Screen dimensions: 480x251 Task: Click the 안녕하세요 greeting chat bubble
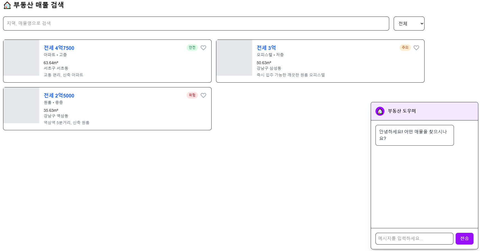(x=414, y=135)
